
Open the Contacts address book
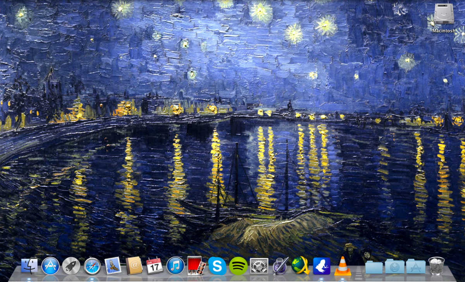pos(134,266)
